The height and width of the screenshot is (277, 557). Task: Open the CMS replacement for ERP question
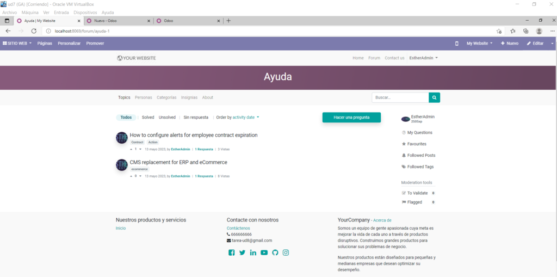[178, 162]
